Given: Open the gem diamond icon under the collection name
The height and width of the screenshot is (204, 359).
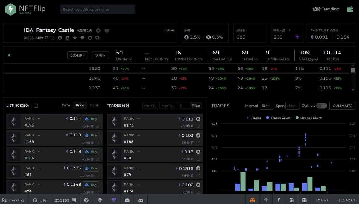Looking at the screenshot, I should pos(82,38).
